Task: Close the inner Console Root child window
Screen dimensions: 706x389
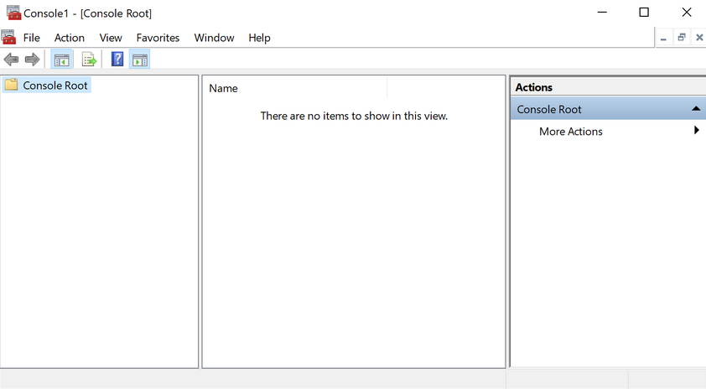Action: (699, 38)
